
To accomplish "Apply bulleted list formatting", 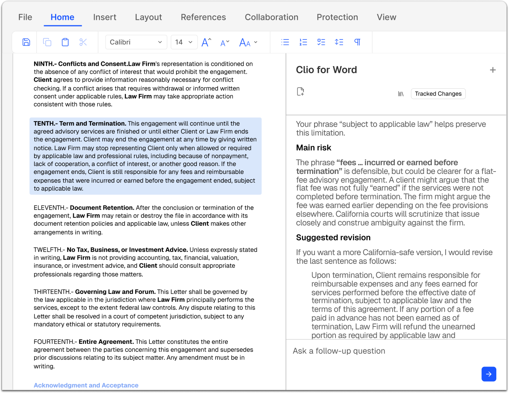I will coord(285,42).
